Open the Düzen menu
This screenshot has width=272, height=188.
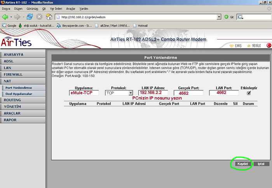click(x=18, y=9)
